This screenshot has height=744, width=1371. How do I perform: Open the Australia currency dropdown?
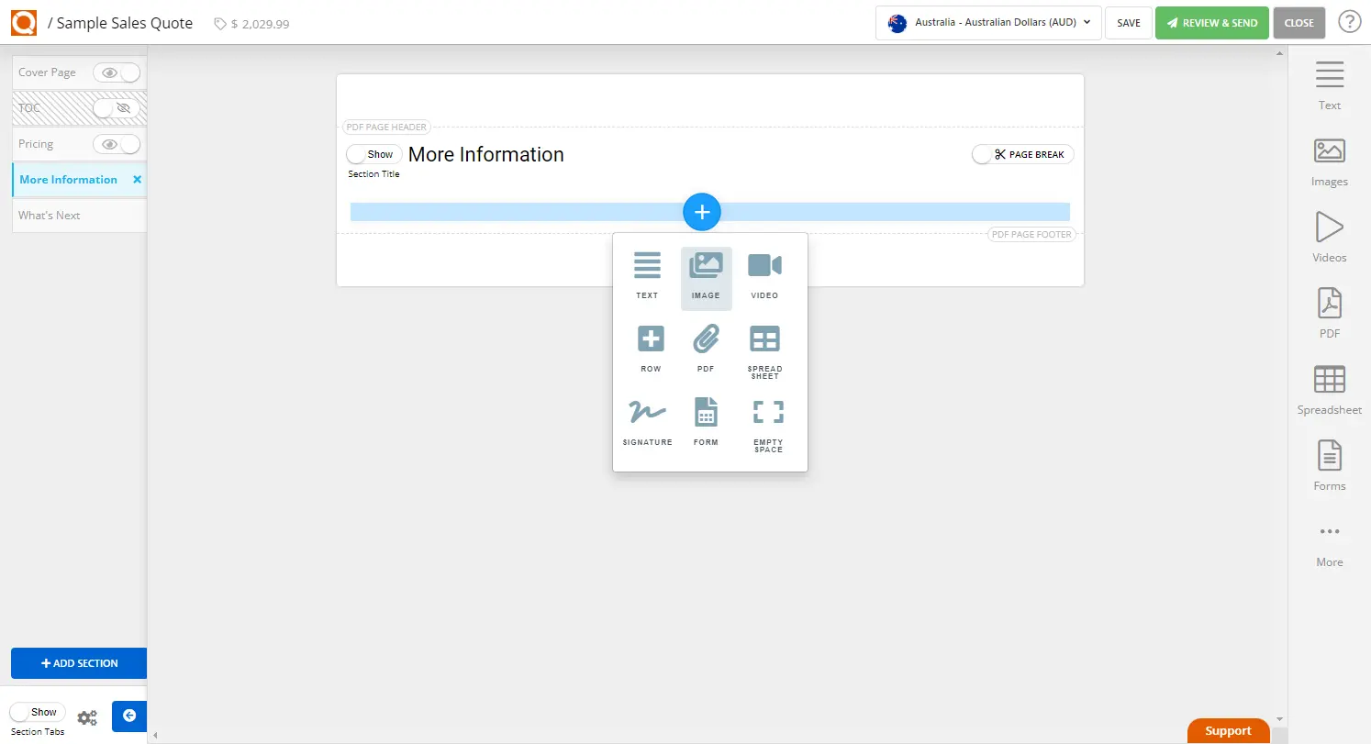point(987,23)
